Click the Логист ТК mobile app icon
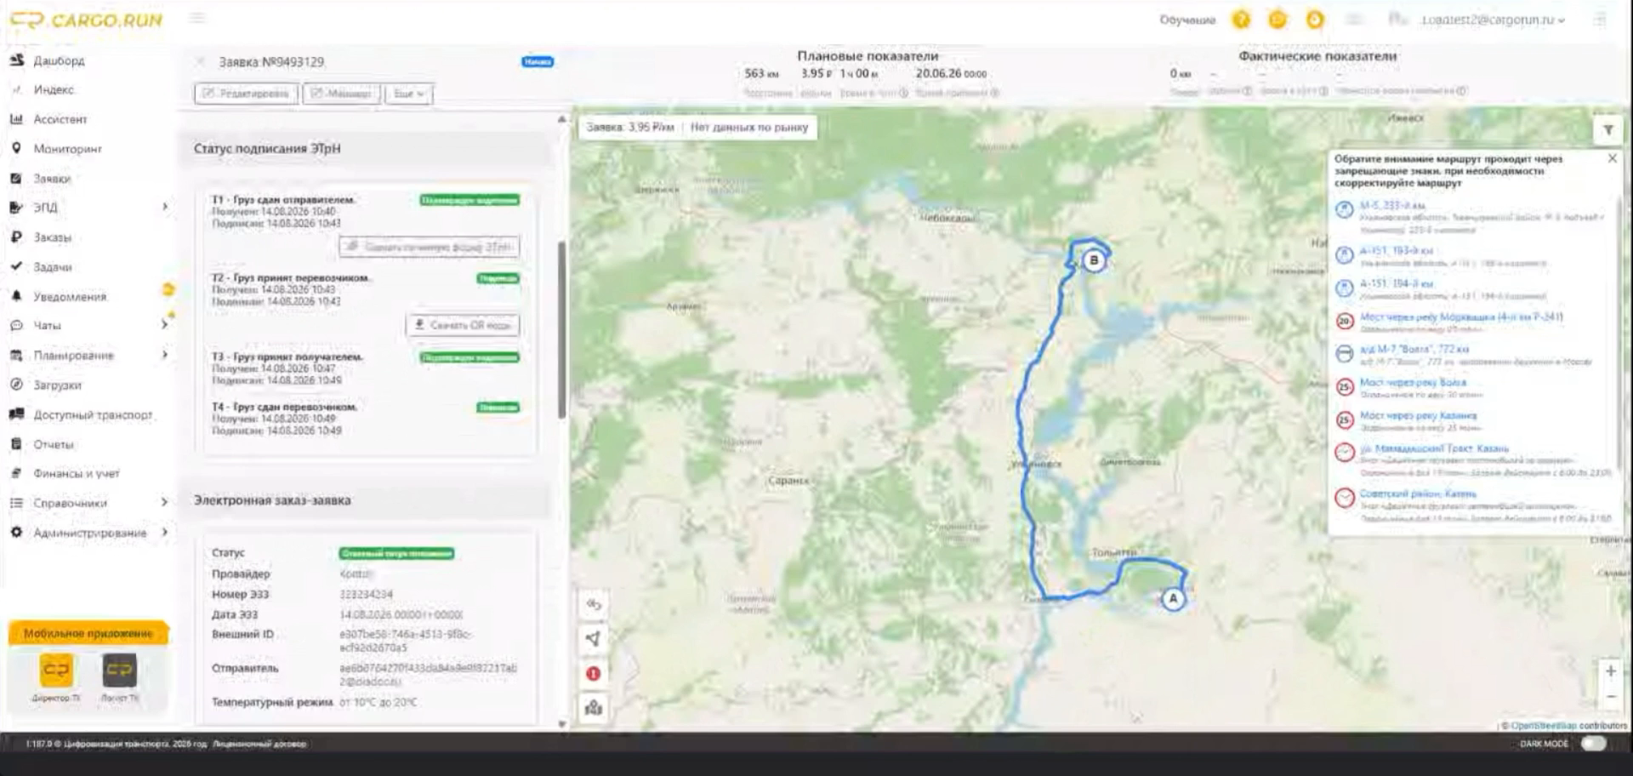Viewport: 1633px width, 776px height. click(x=119, y=670)
